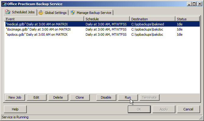Viewport: 204px width, 121px height.
Task: Sort by the Destination column header
Action: 153,19
